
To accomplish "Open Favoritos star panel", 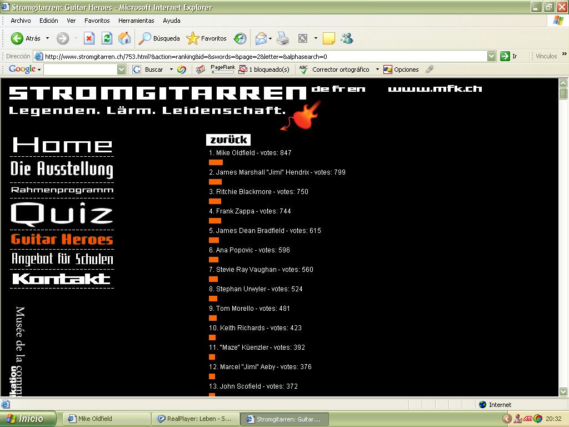I will (x=206, y=38).
